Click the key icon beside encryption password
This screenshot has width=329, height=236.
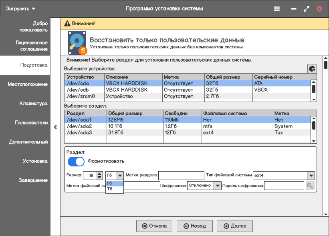click(x=310, y=186)
